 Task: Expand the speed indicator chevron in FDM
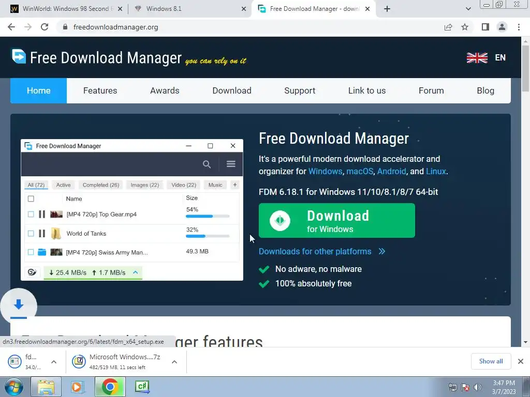point(135,272)
